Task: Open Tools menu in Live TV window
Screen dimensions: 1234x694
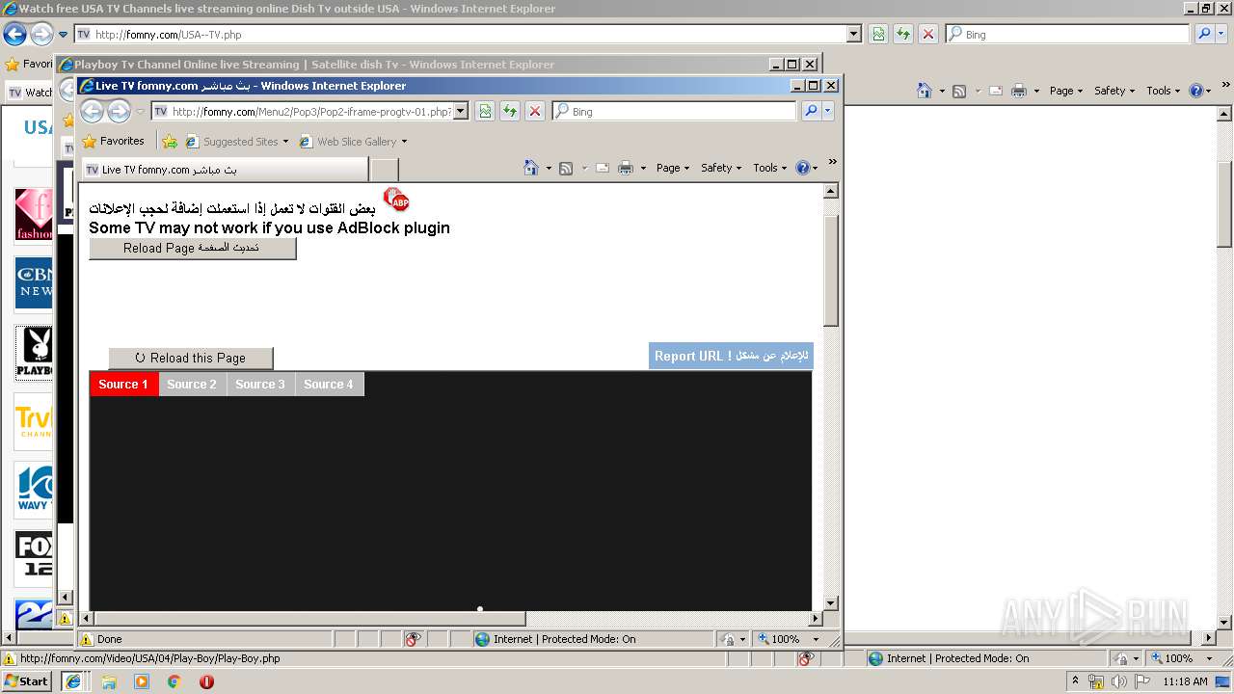Action: click(x=770, y=168)
